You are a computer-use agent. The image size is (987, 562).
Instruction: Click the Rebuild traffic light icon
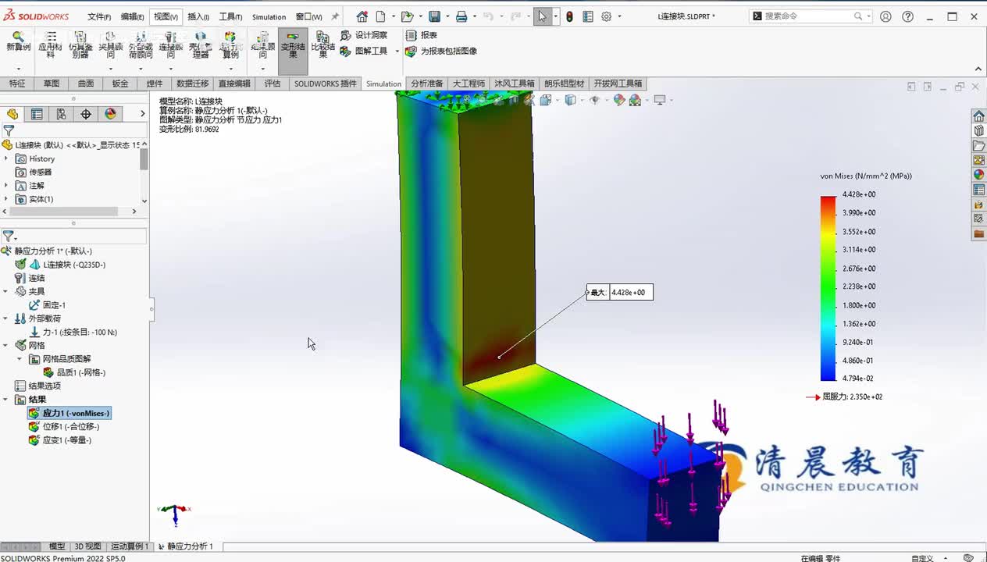click(x=569, y=16)
